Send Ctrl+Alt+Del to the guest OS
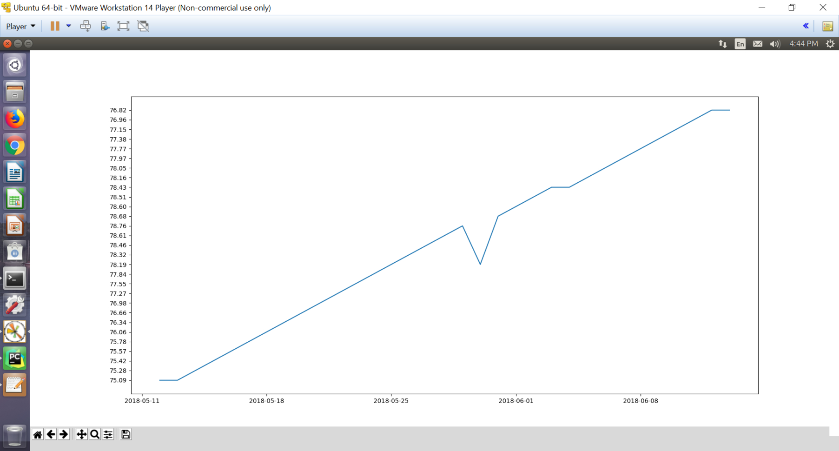This screenshot has width=839, height=451. [86, 26]
